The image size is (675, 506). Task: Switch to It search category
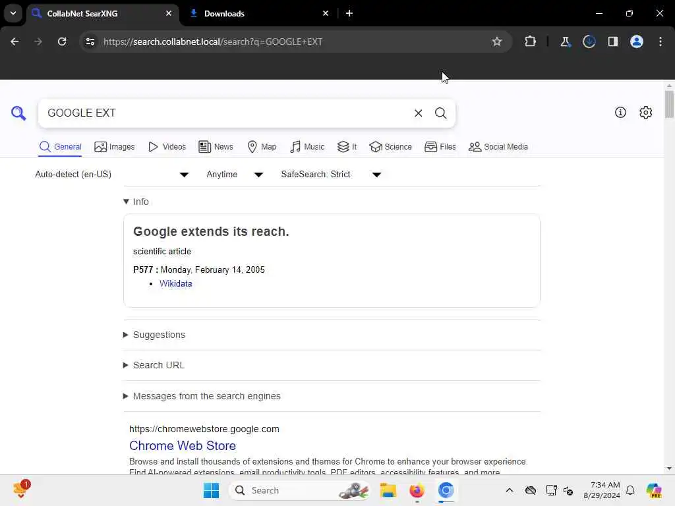(x=347, y=147)
